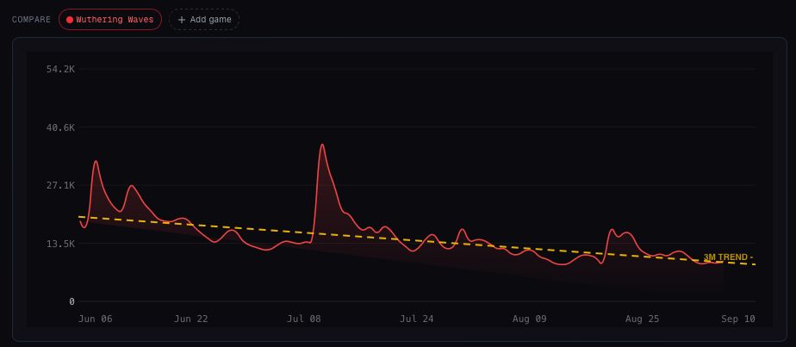Click the 13.5K y-axis label
The width and height of the screenshot is (796, 347).
(60, 244)
